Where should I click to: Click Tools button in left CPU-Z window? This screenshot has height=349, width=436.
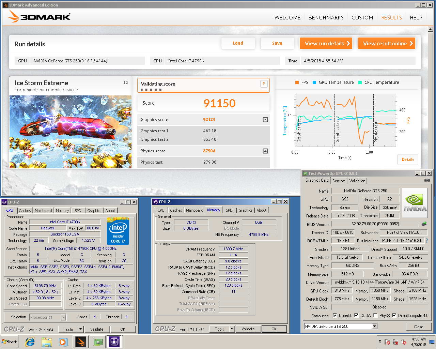click(68, 329)
